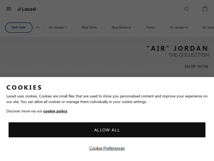Click THE COLLECTION banner subtitle
Screen dimensions: 214x161
pyautogui.click(x=188, y=55)
